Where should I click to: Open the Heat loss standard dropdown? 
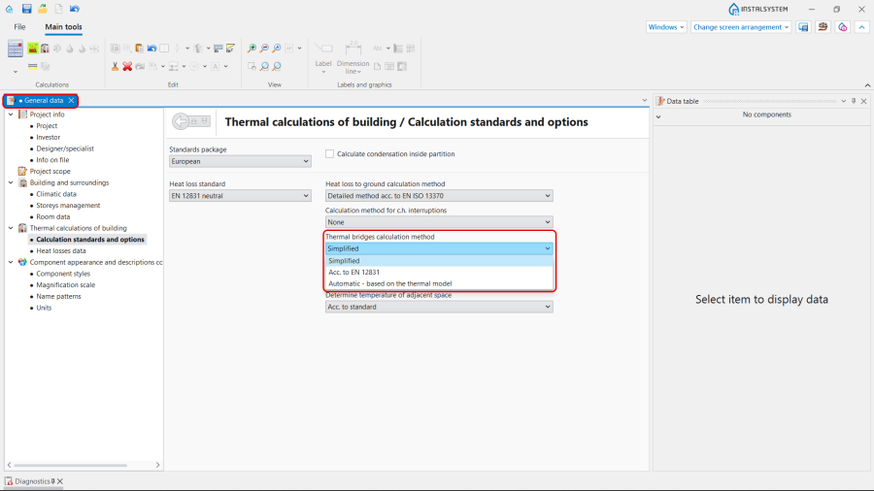pos(239,195)
